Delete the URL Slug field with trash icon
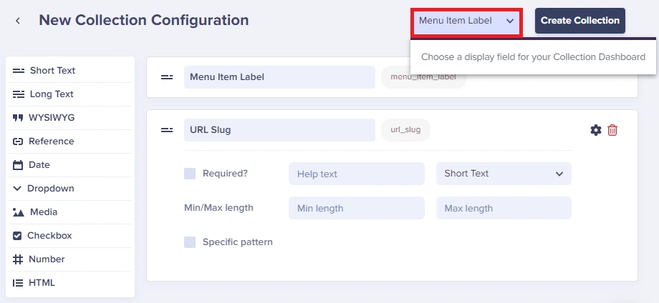The image size is (659, 303). click(x=612, y=130)
